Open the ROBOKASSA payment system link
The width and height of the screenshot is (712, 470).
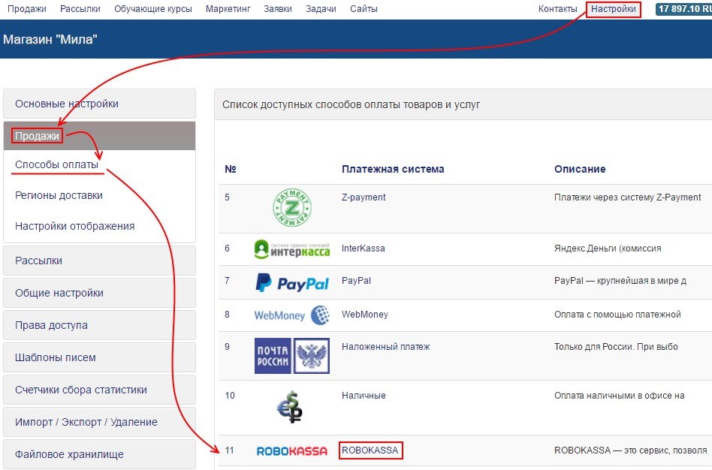coord(371,450)
